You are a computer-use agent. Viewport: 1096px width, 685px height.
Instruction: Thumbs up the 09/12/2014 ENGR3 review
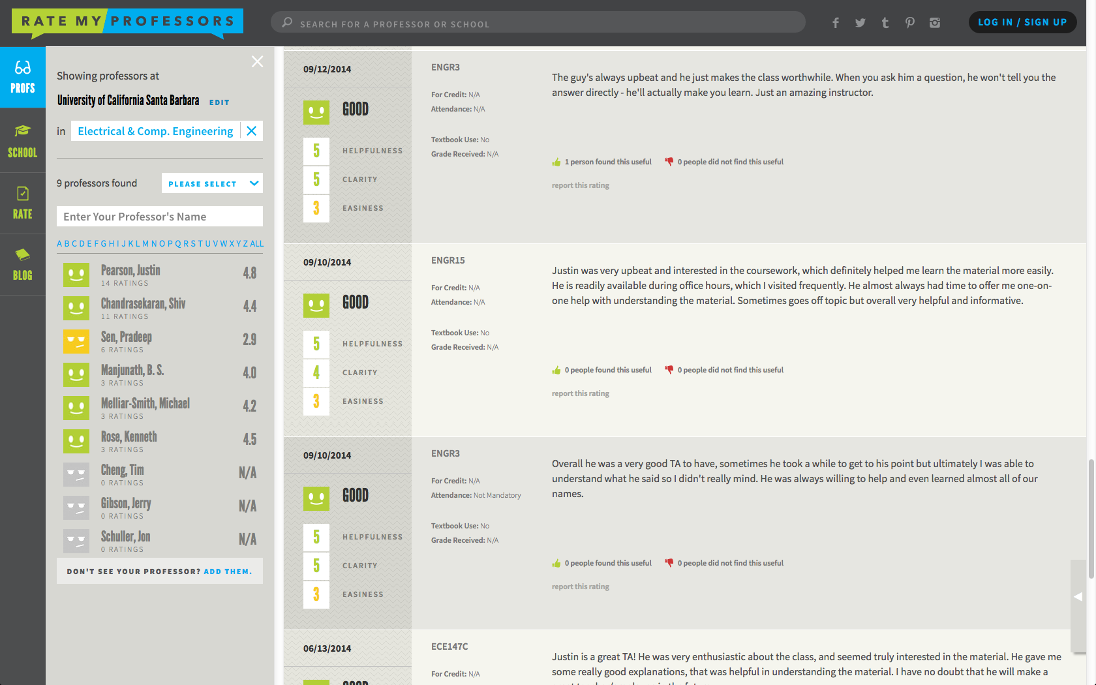[556, 162]
